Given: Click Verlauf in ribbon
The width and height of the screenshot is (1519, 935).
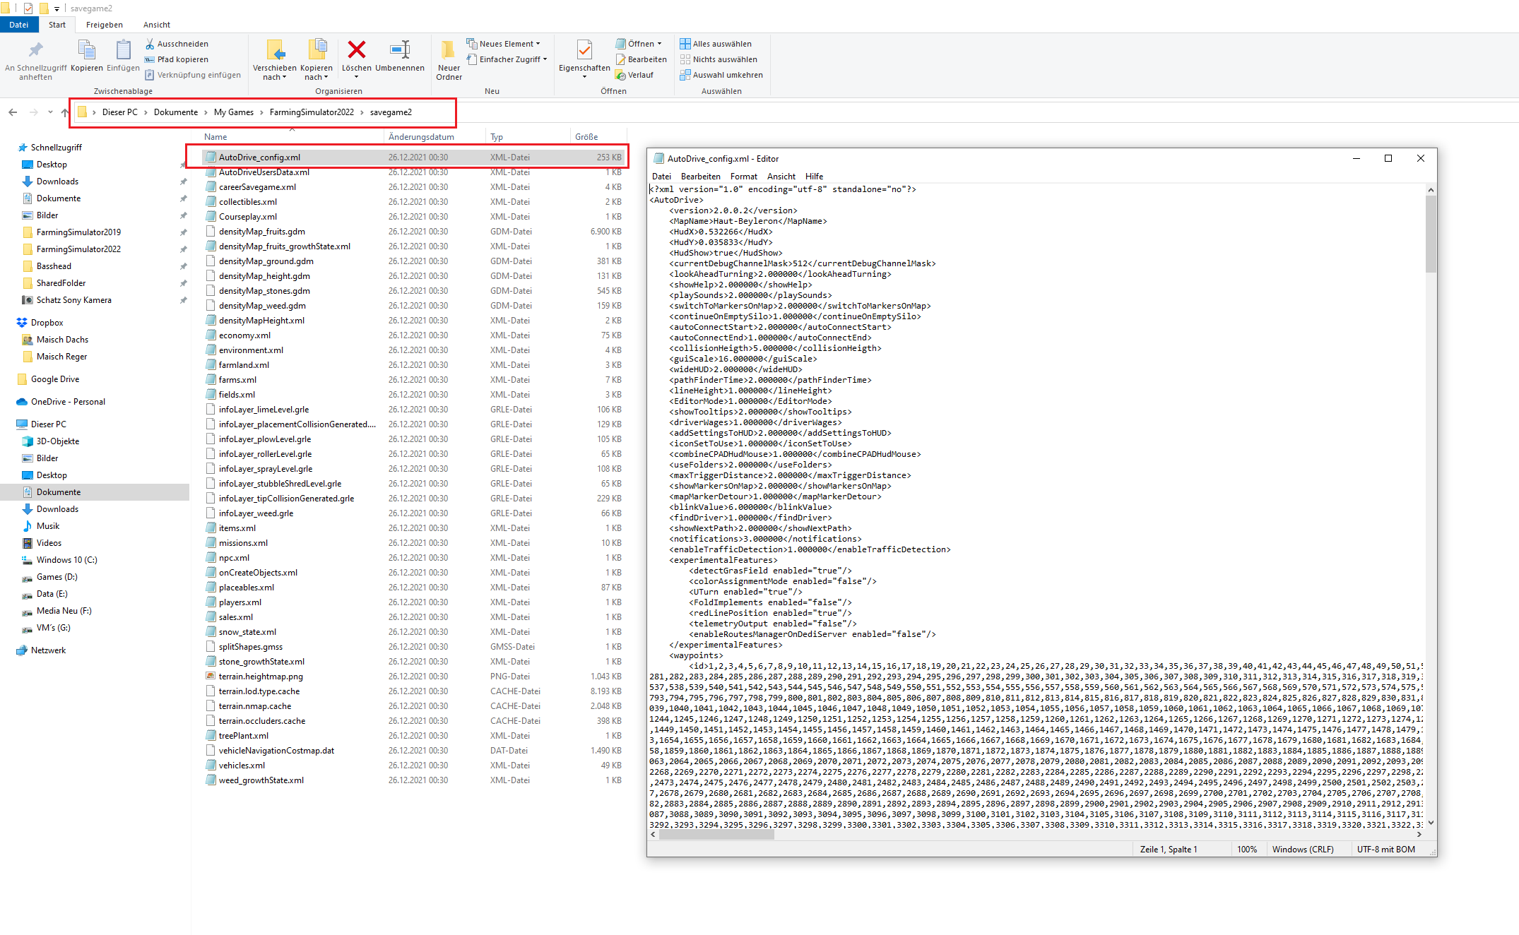Looking at the screenshot, I should click(634, 75).
